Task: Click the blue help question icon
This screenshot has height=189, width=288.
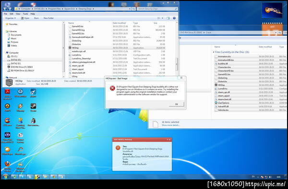Action: [174, 18]
